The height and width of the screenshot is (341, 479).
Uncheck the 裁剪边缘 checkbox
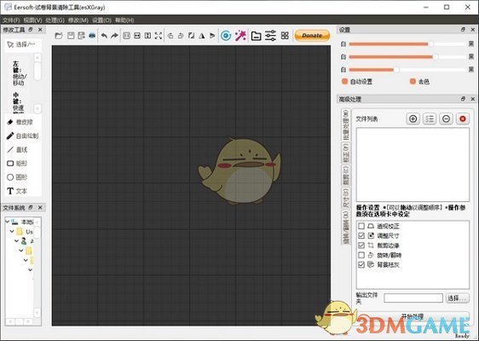[x=361, y=246]
